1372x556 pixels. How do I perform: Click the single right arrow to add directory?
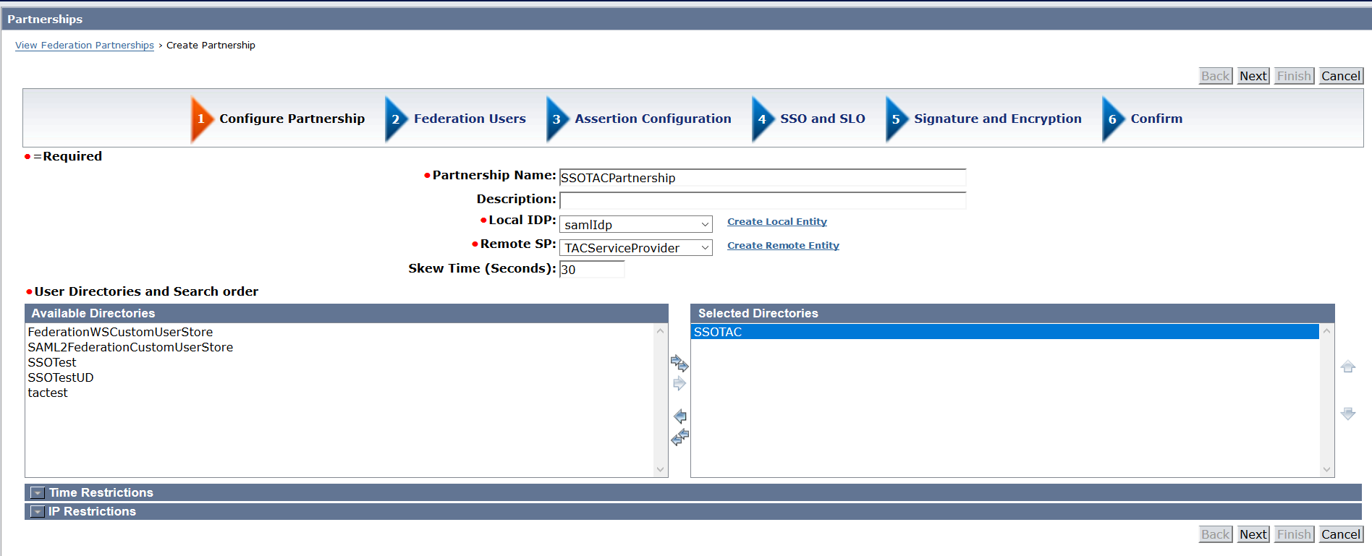(679, 384)
